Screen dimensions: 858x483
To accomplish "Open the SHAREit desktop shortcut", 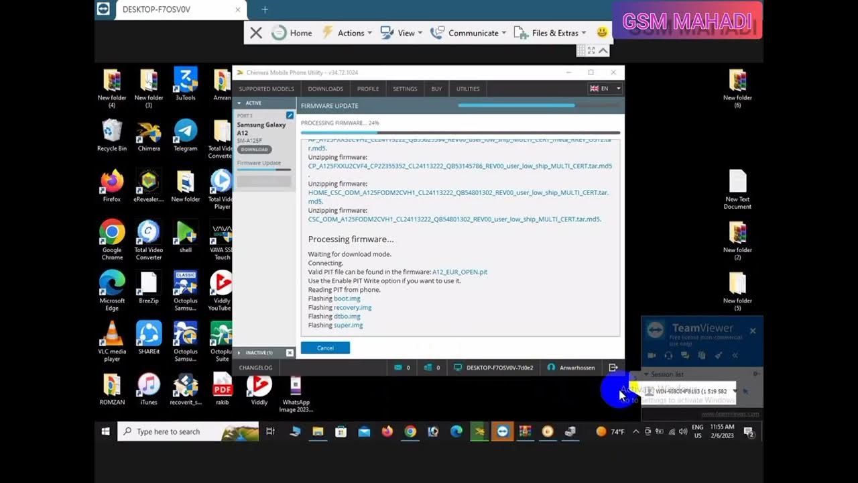I will coord(149,337).
